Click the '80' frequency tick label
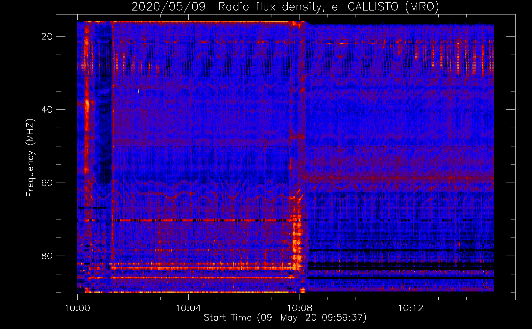The width and height of the screenshot is (532, 329). point(47,256)
